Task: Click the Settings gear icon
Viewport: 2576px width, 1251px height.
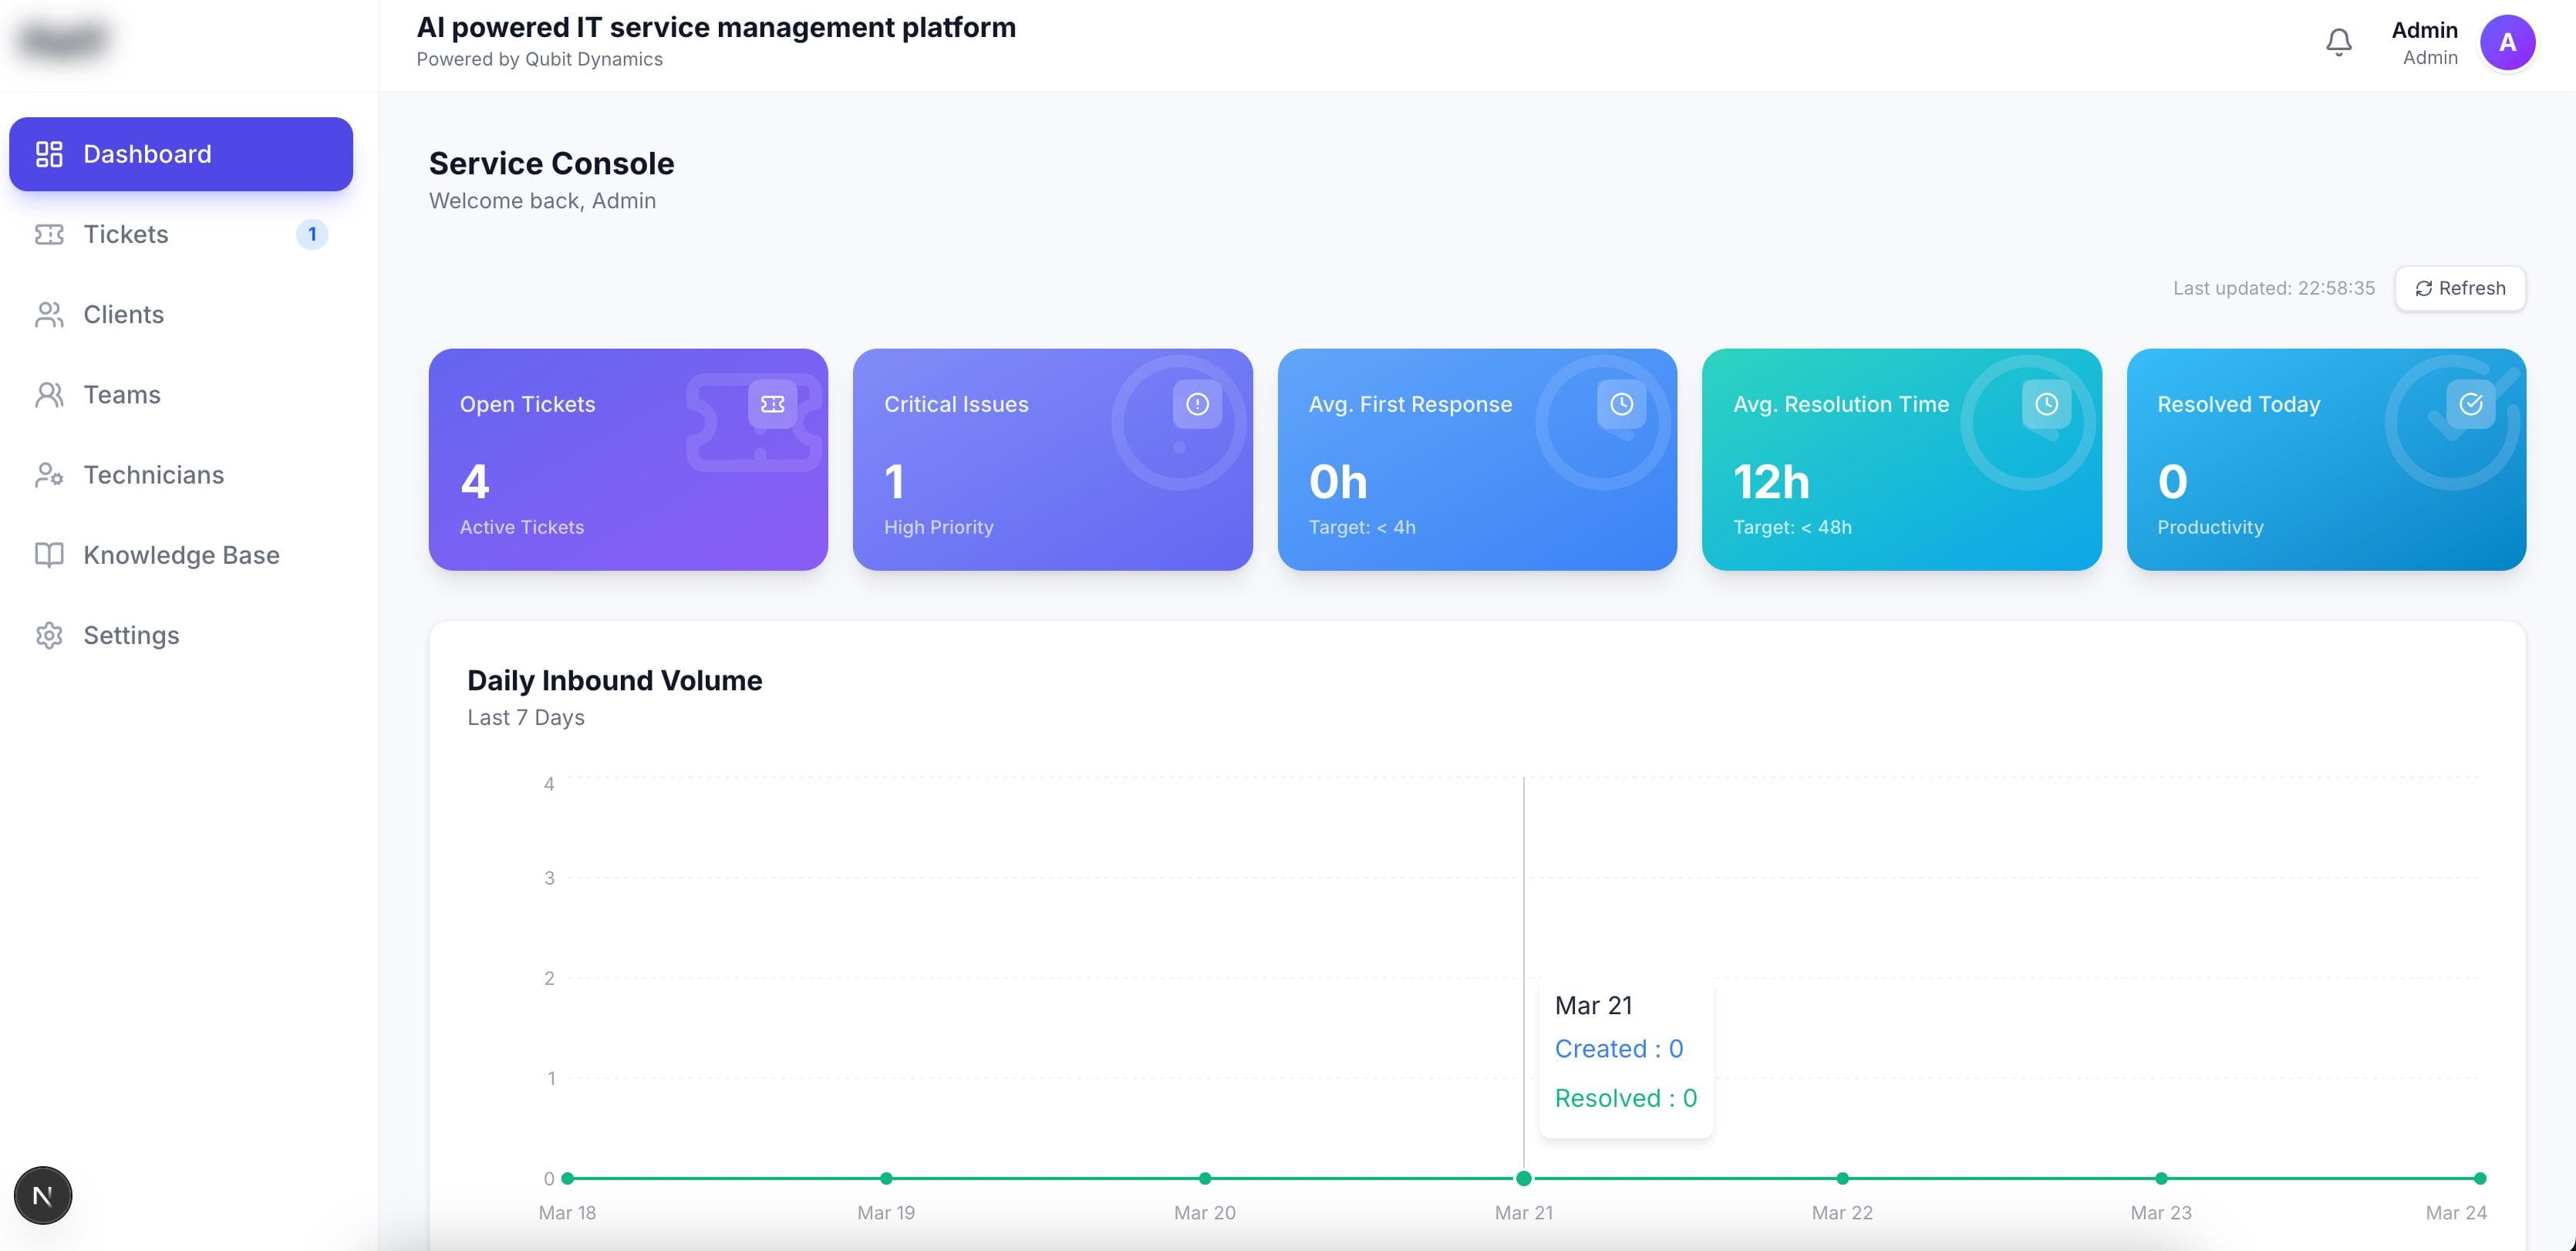Action: [x=49, y=635]
